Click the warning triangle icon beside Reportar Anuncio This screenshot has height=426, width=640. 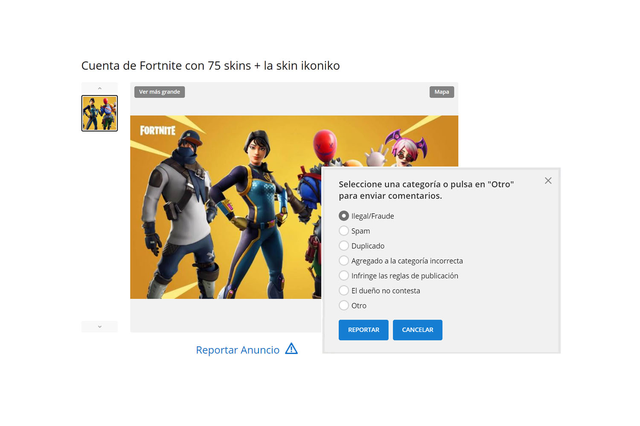point(291,348)
